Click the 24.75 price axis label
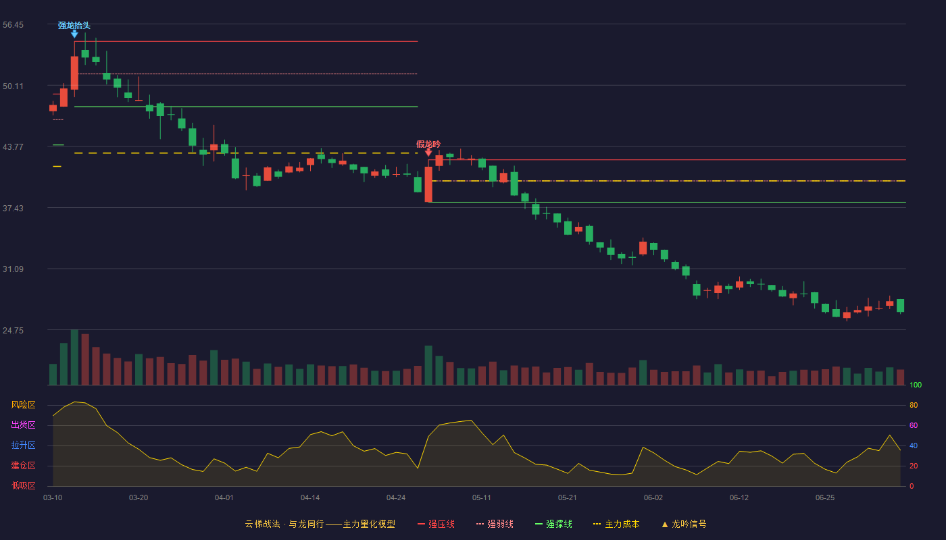 pos(13,331)
